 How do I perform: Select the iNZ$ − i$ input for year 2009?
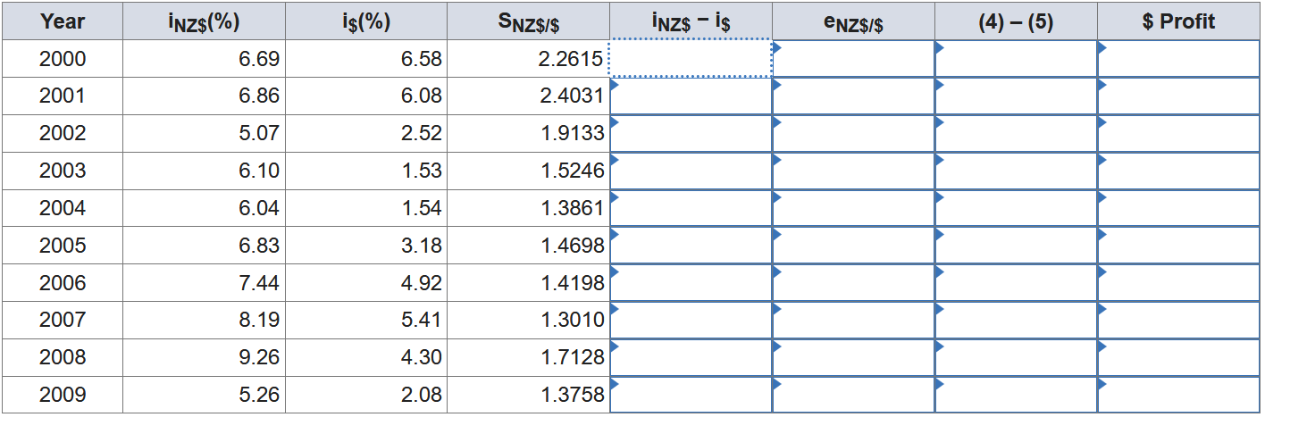coord(691,395)
